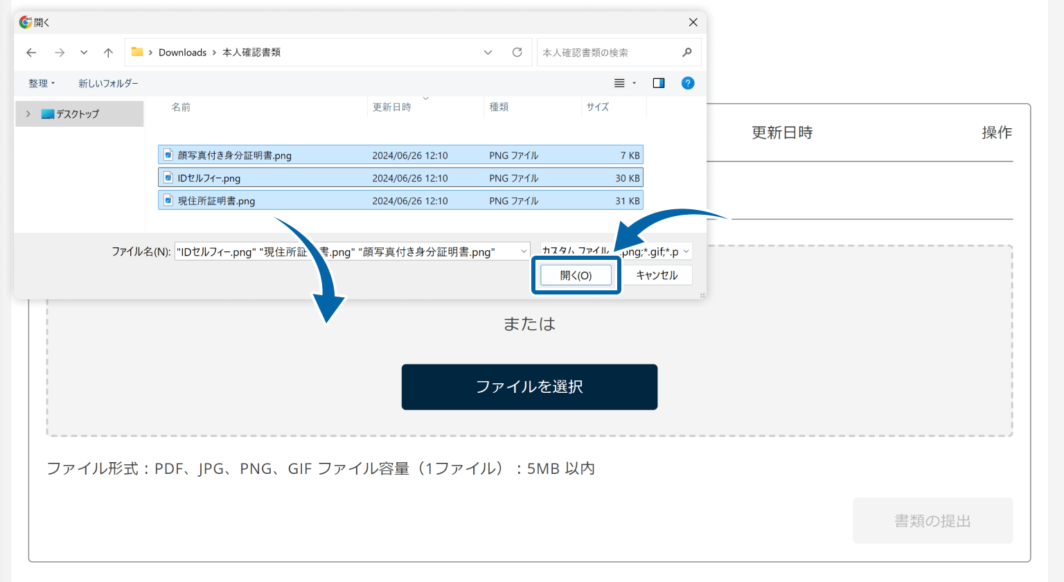Change the view layout icon
The image size is (1064, 582).
tap(619, 83)
